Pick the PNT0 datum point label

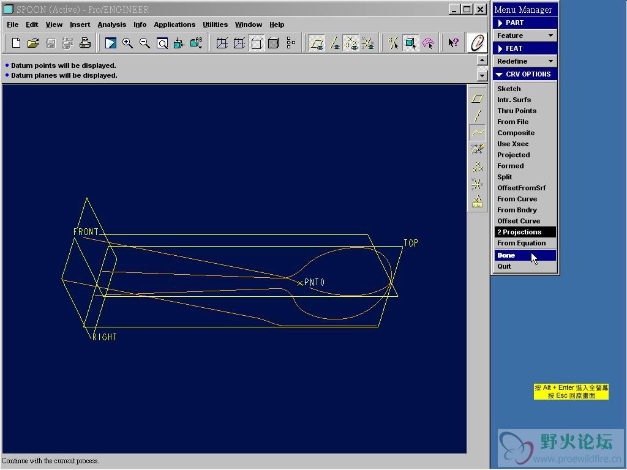(314, 282)
